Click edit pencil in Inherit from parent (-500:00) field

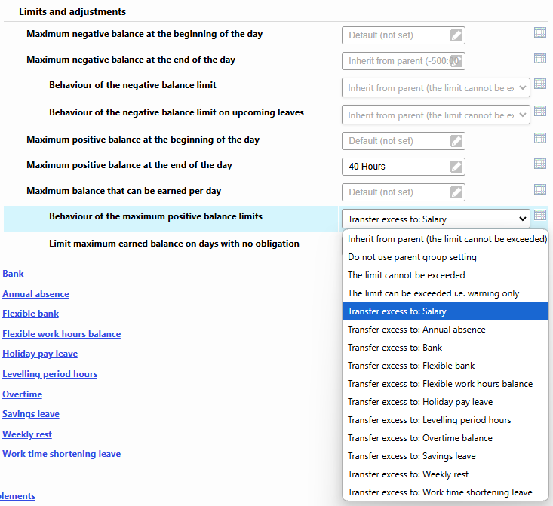click(x=456, y=61)
